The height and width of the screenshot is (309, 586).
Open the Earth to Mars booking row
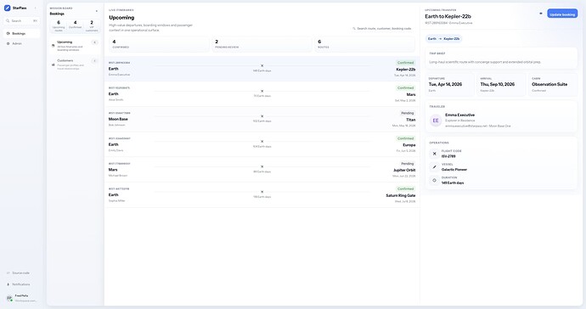pyautogui.click(x=262, y=93)
